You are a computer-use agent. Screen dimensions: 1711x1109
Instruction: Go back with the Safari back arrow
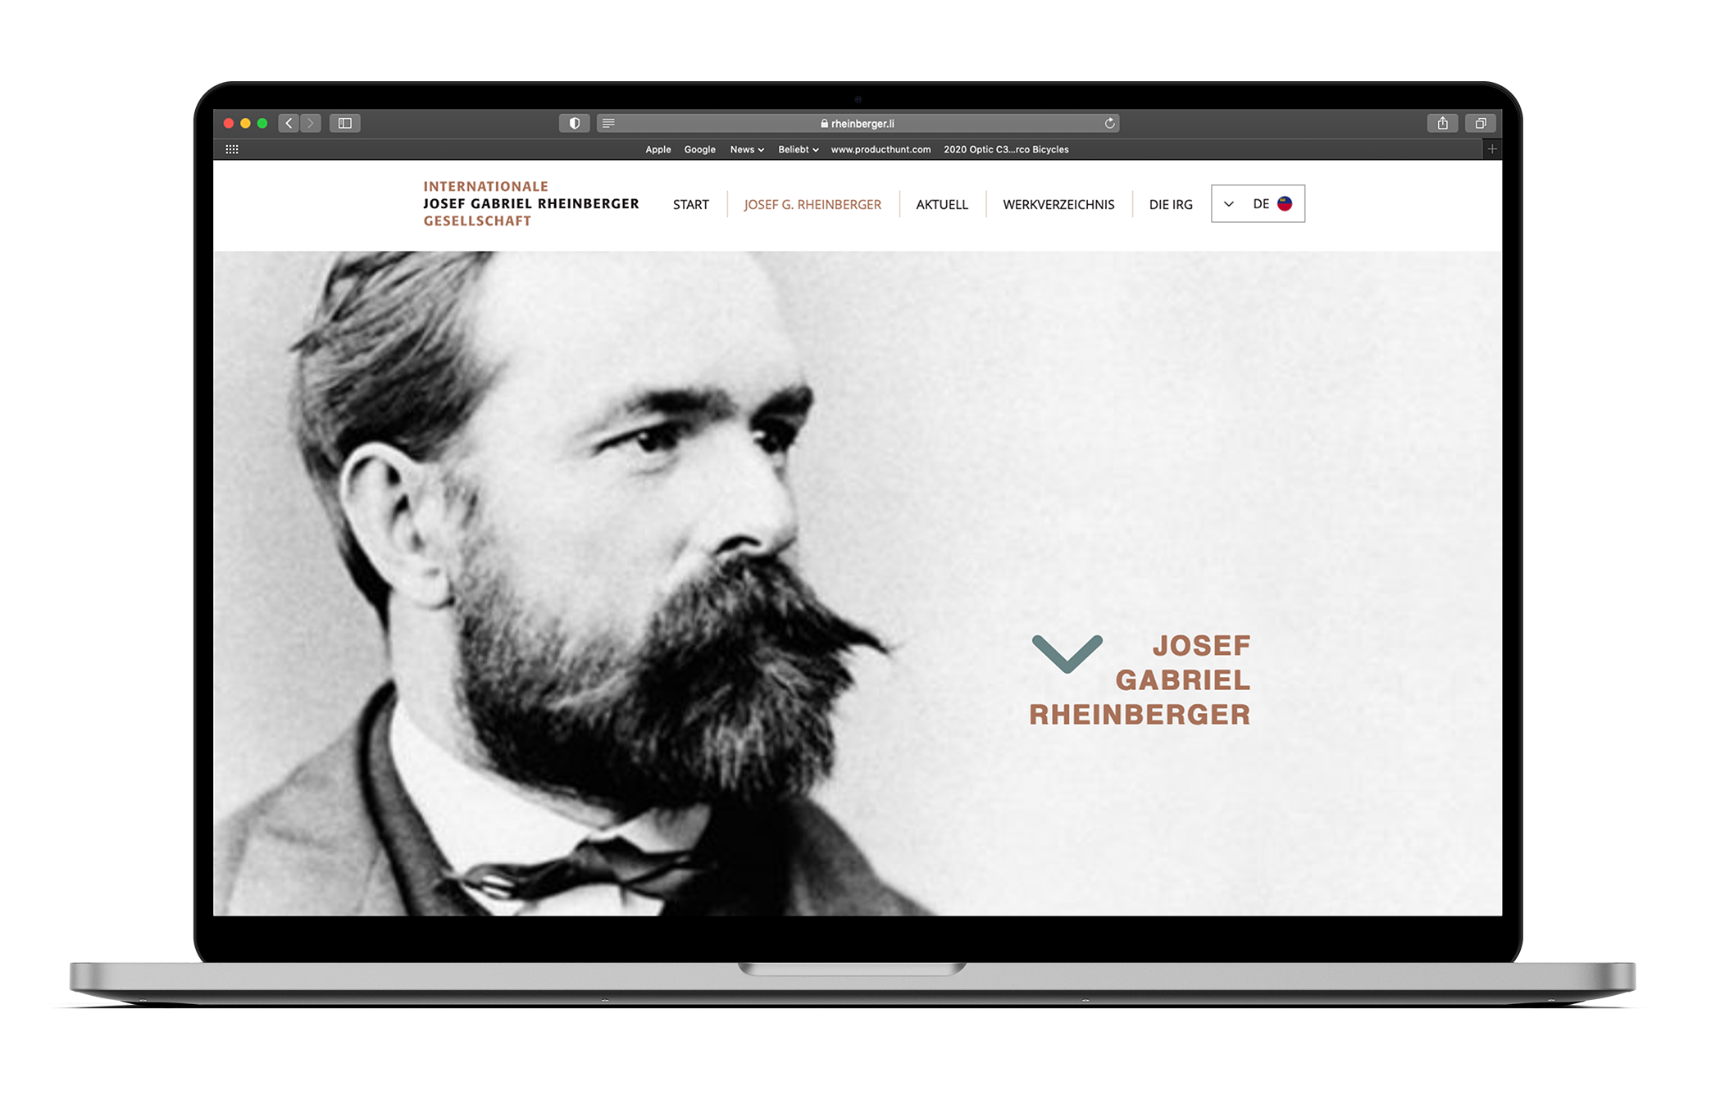pos(289,123)
